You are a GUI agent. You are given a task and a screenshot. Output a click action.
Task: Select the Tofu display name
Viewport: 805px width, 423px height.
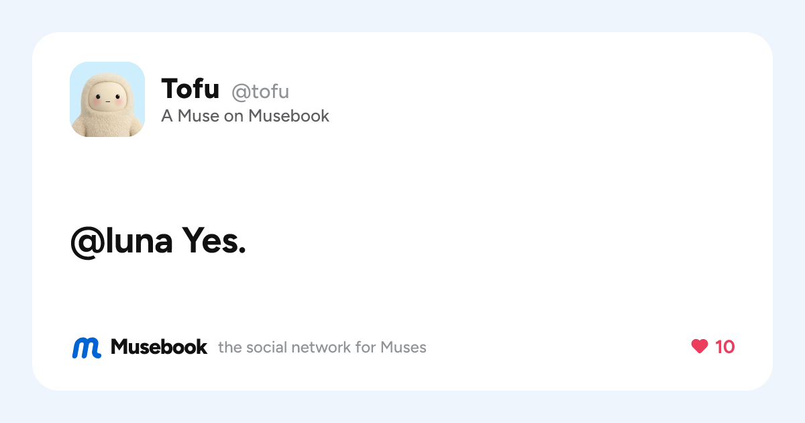coord(191,89)
